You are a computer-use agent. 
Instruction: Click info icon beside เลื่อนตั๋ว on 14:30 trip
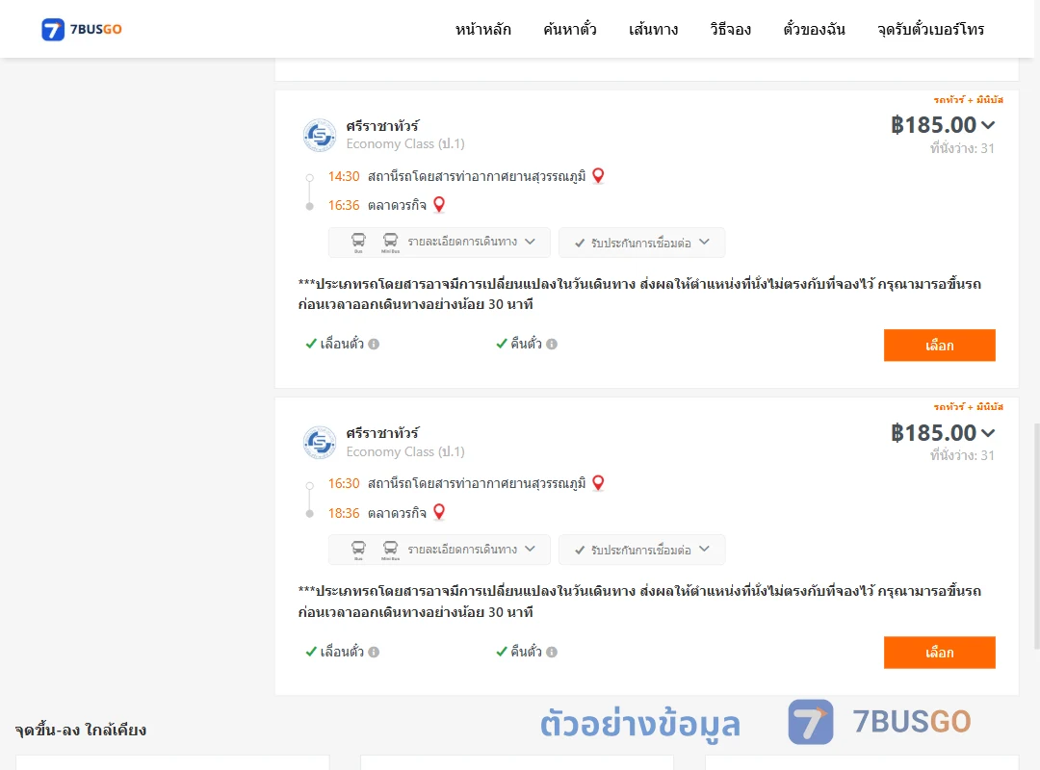[x=374, y=344]
